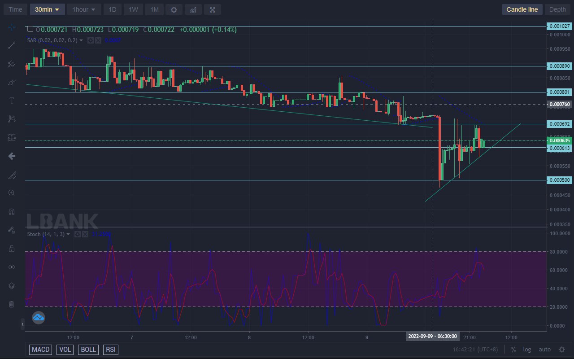Select the ruler measure tool
Image resolution: width=574 pixels, height=359 pixels.
tap(12, 175)
